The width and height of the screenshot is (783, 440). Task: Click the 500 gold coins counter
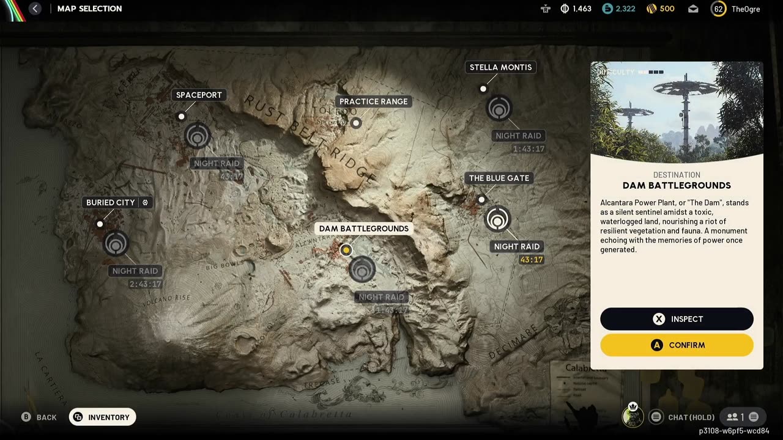[661, 9]
